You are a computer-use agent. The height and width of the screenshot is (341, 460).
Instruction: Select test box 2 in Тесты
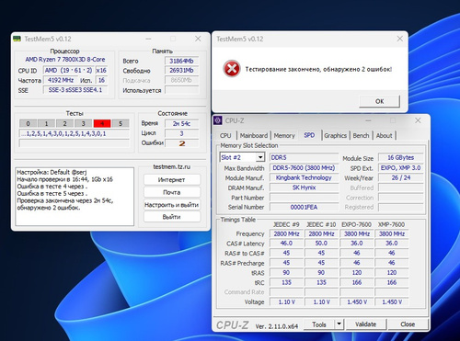click(x=64, y=123)
